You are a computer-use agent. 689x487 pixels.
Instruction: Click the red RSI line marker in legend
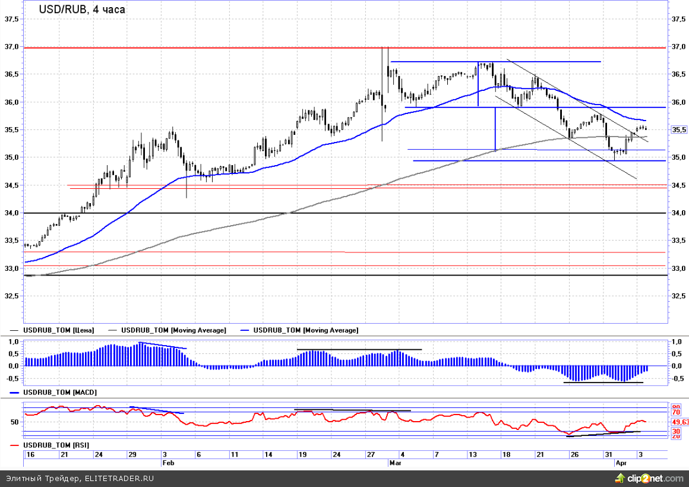[14, 444]
